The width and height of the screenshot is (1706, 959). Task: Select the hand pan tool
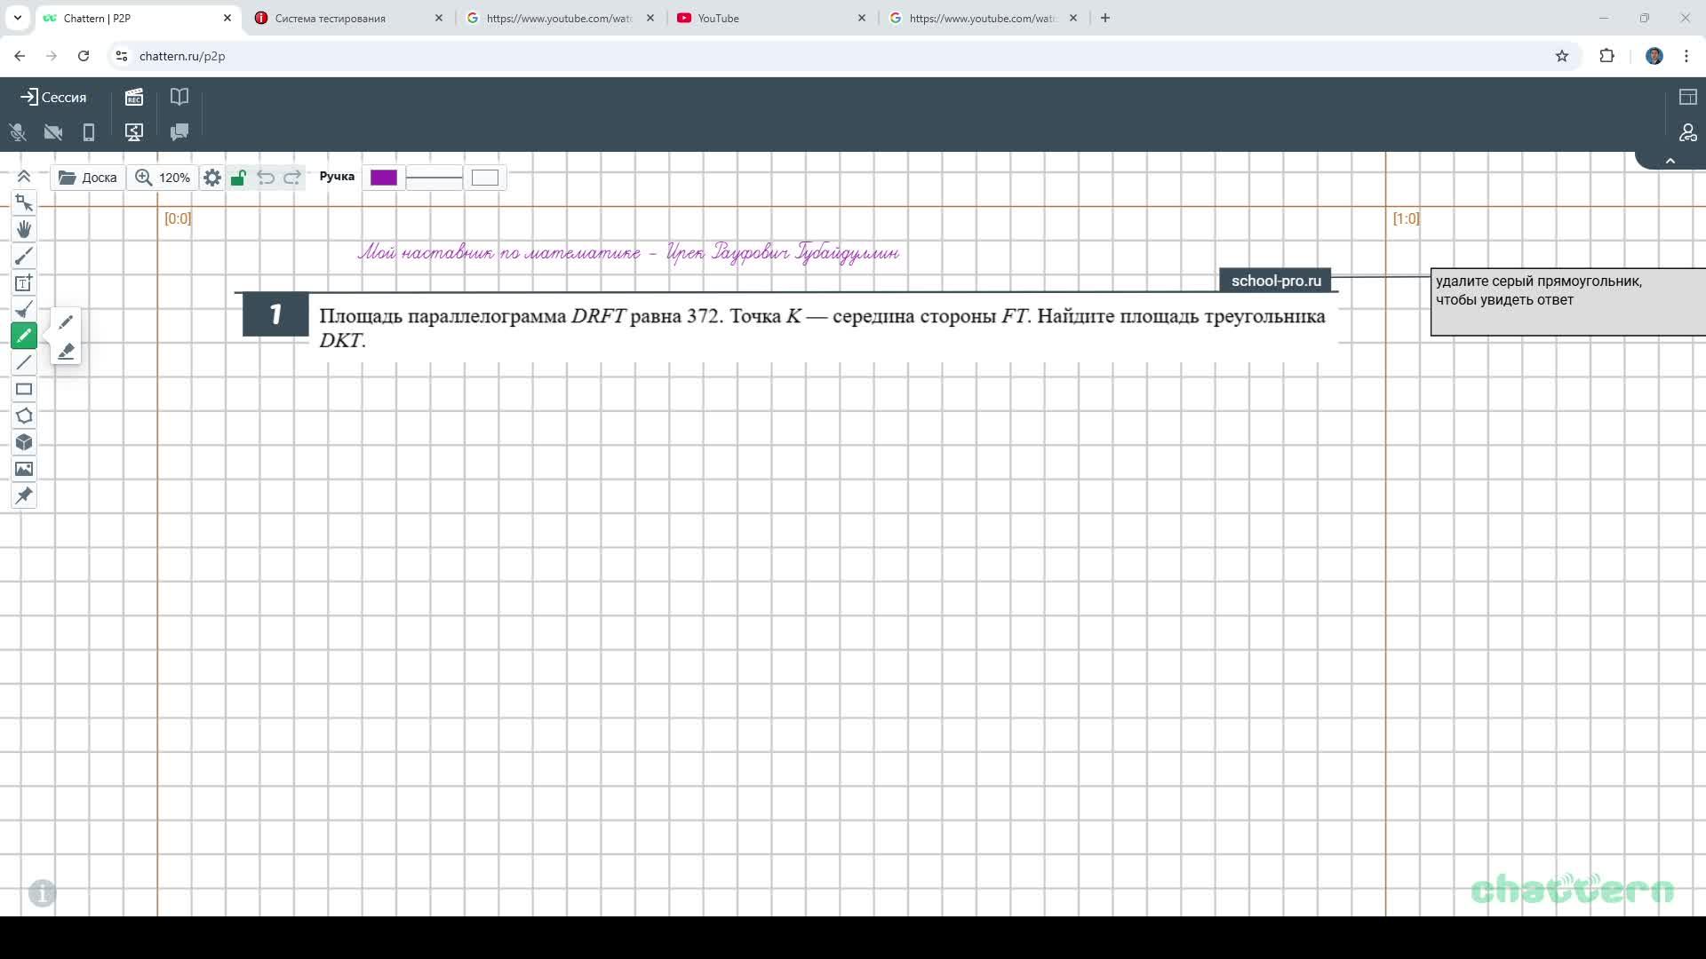coord(24,229)
